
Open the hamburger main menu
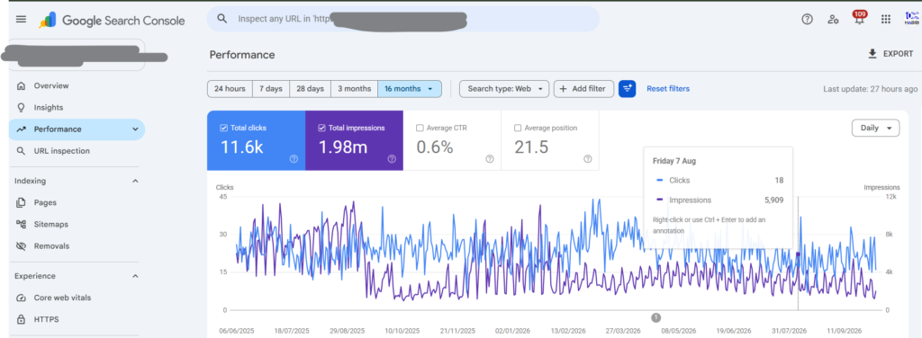point(22,20)
